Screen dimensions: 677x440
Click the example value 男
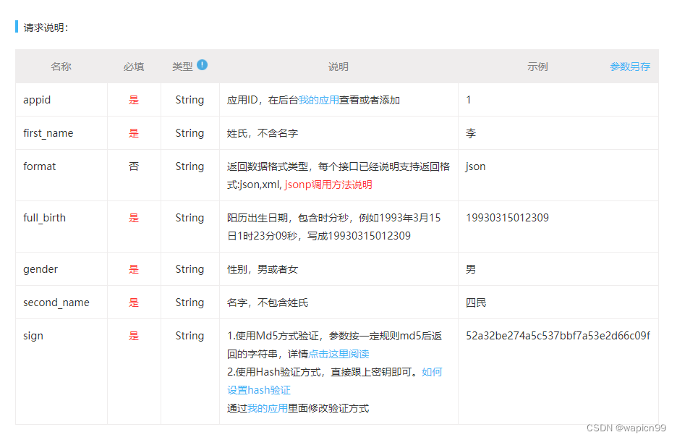click(x=471, y=269)
